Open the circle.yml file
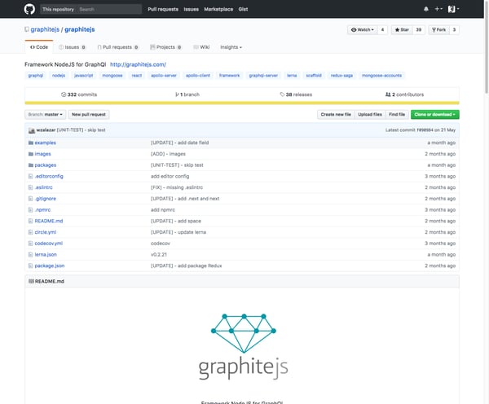This screenshot has height=404, width=489. pos(46,232)
